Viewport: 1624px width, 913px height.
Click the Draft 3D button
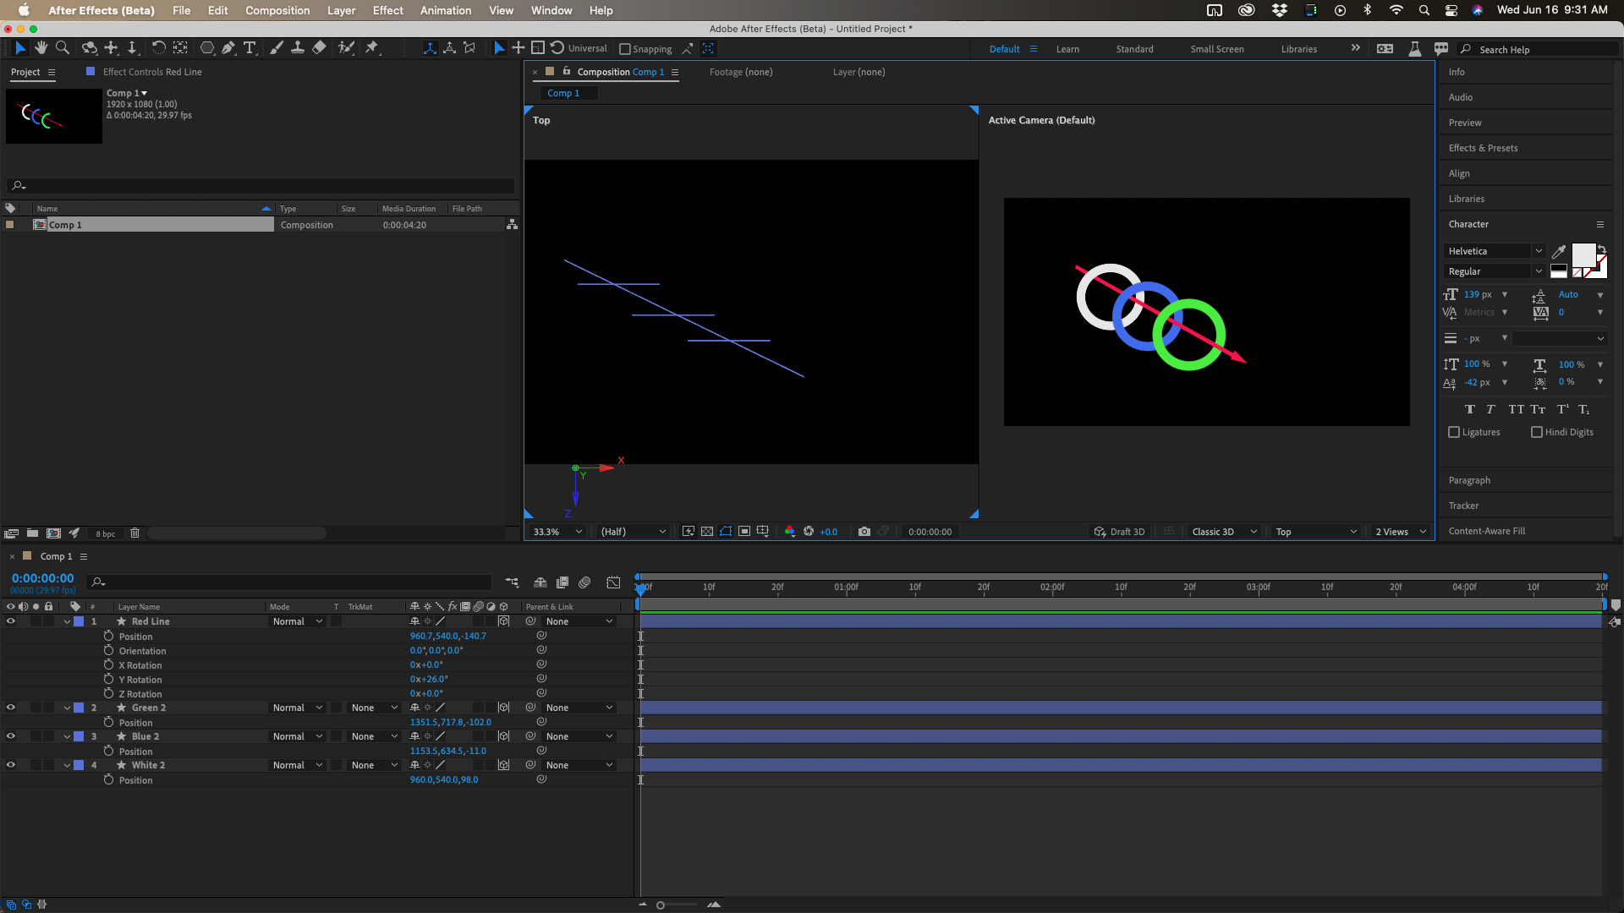1119,532
